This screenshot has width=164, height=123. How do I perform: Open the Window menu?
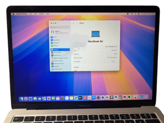[x=42, y=14]
